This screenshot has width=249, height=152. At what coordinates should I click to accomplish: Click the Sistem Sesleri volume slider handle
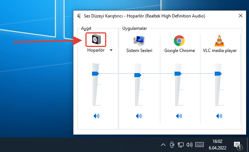coord(138,75)
